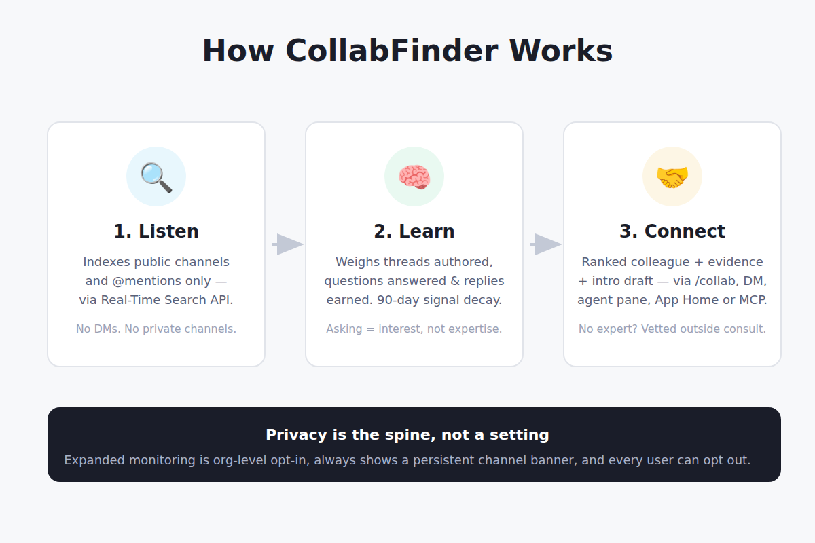Select the '3. Connect' heading
Viewport: 815px width, 543px height.
[x=672, y=231]
